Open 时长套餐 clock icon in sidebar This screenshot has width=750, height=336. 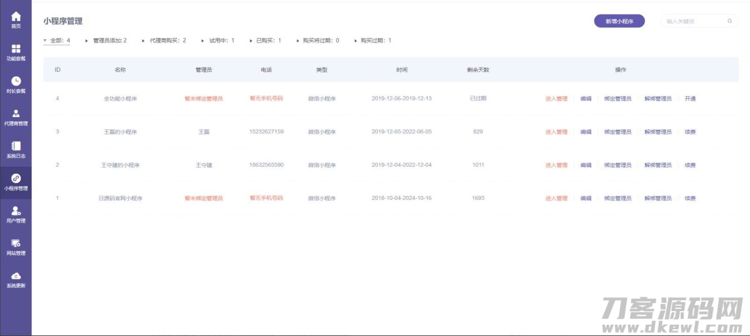coord(16,82)
